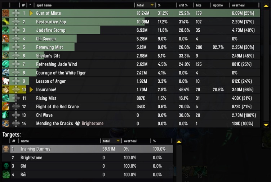The image size is (271, 182).
Task: Sort spells by the overheal column header
Action: tap(238, 5)
